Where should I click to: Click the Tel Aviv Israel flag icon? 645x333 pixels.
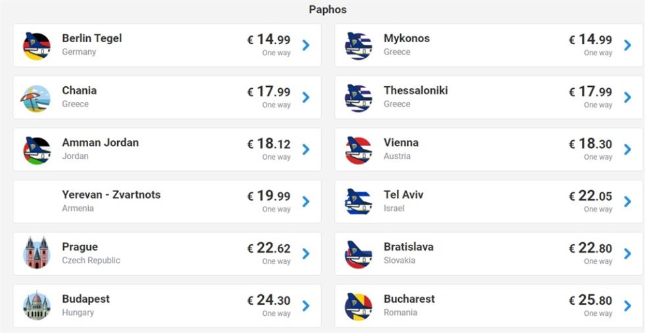358,201
